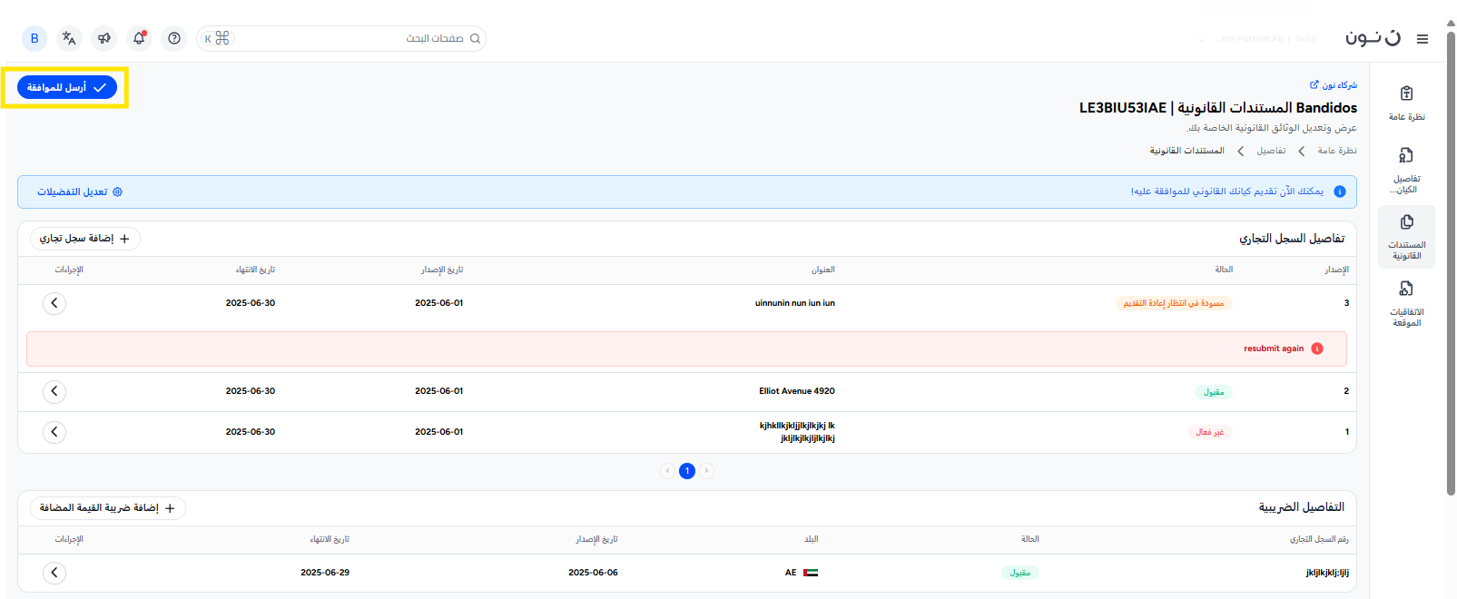This screenshot has width=1457, height=599.
Task: Open نظرة عامة in the sidebar
Action: tap(1406, 103)
